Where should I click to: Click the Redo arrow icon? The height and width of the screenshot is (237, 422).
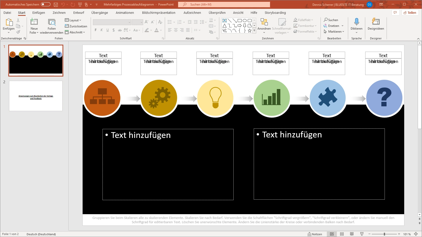coord(73,5)
